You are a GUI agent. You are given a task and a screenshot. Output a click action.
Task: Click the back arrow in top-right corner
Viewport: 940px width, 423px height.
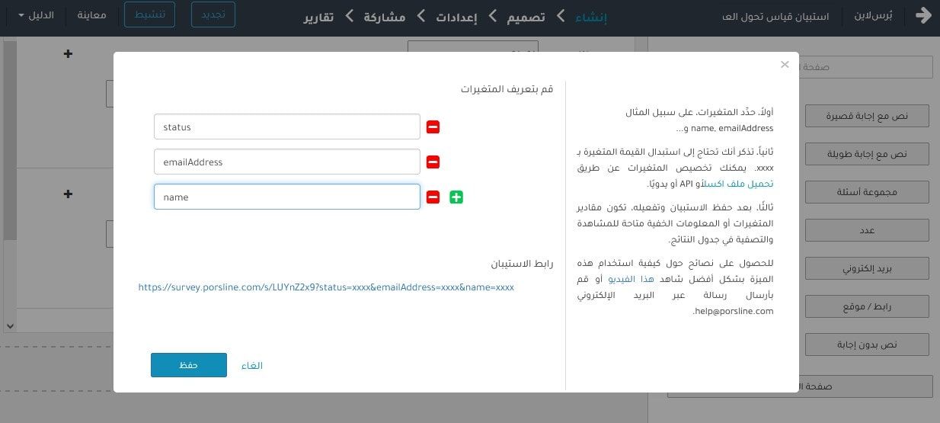[923, 15]
